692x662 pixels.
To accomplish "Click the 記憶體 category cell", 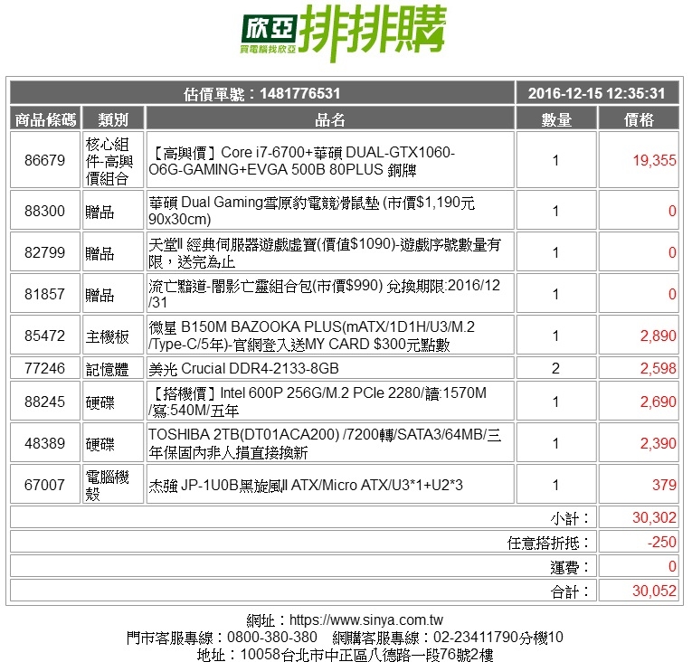I will point(113,368).
